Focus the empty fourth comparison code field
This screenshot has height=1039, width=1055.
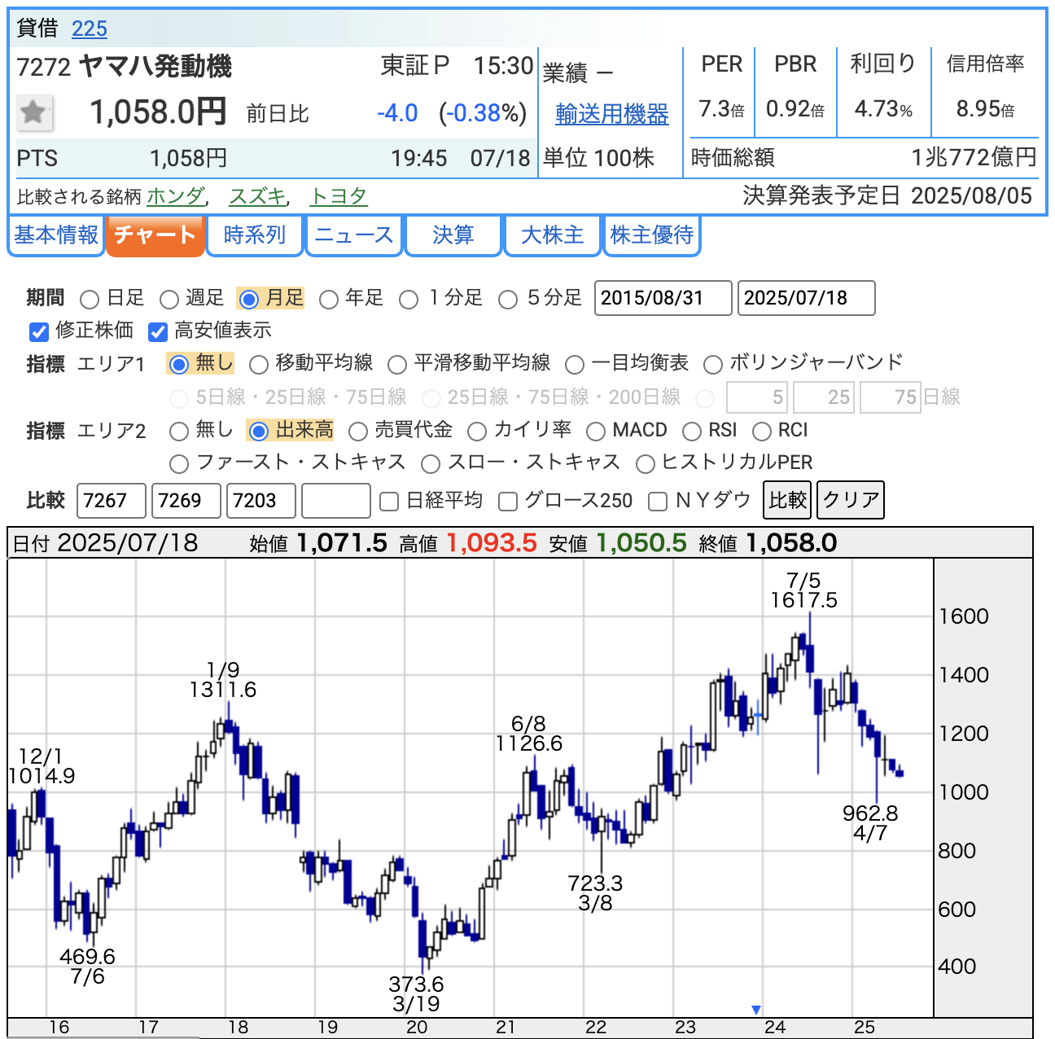(x=336, y=500)
